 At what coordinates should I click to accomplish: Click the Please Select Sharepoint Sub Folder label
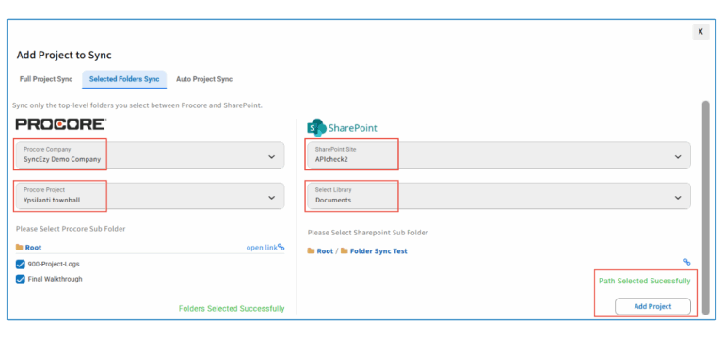coord(367,233)
